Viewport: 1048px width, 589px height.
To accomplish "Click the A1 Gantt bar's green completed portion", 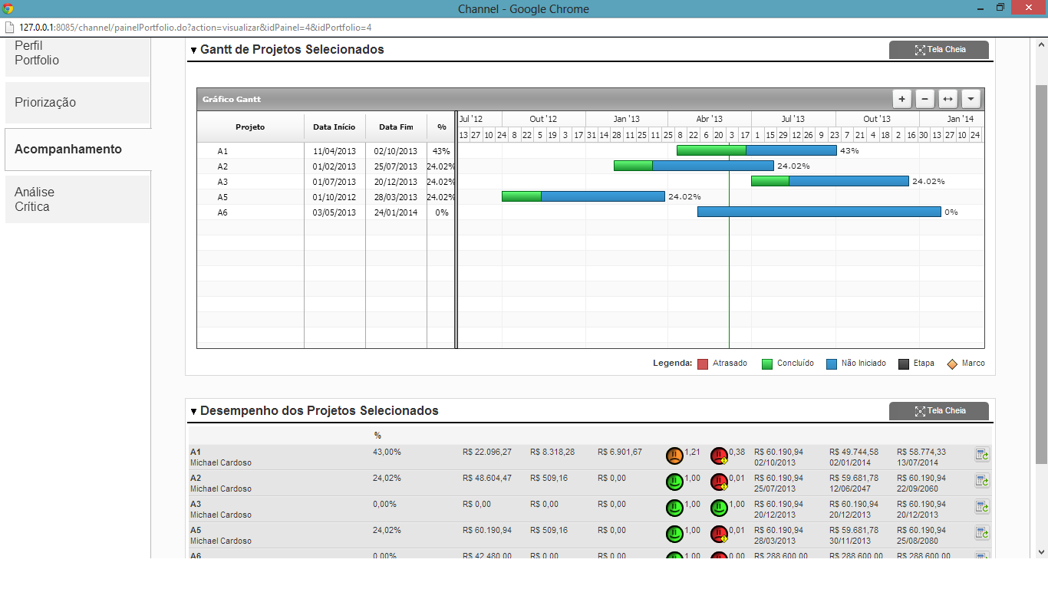I will coord(711,150).
